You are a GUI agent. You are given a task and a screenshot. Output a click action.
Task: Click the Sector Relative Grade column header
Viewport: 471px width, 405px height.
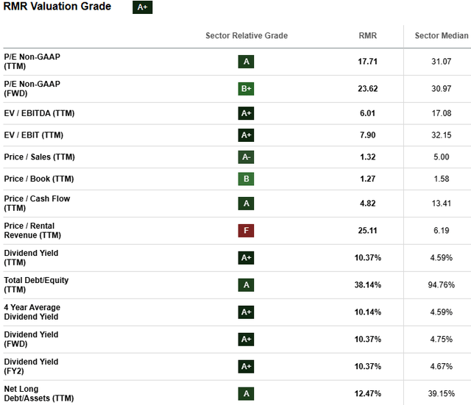[x=247, y=36]
